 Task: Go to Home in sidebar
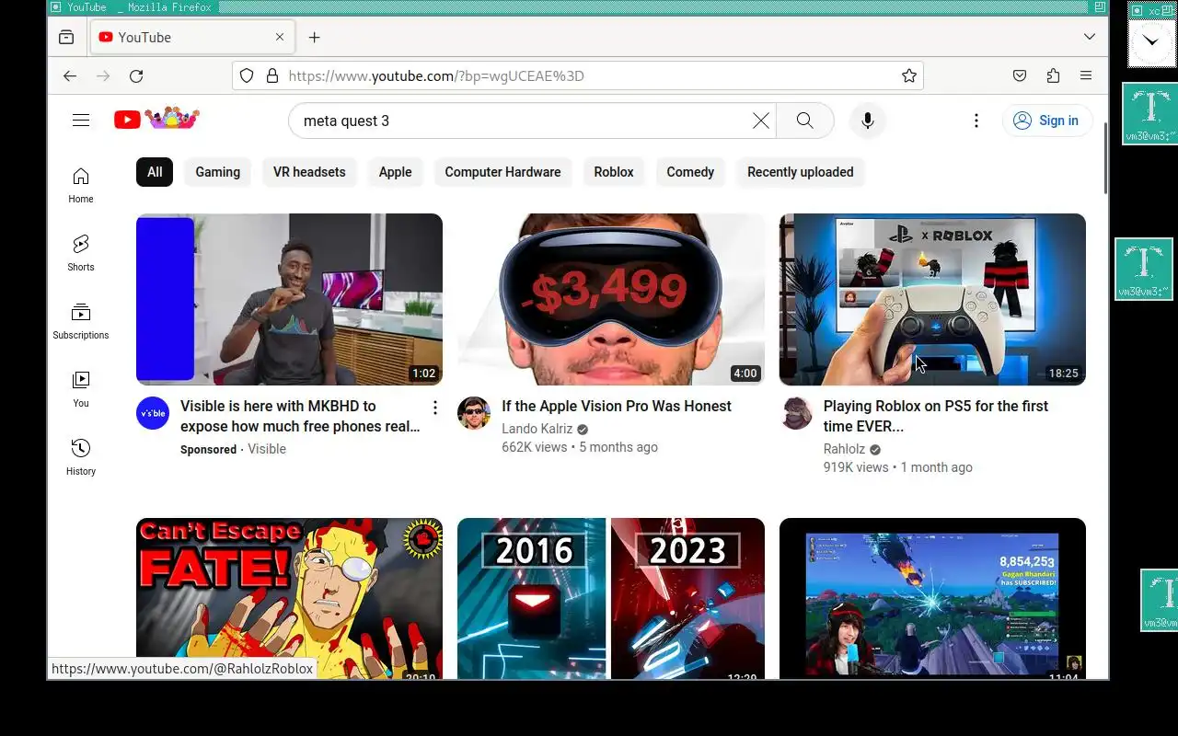(81, 185)
